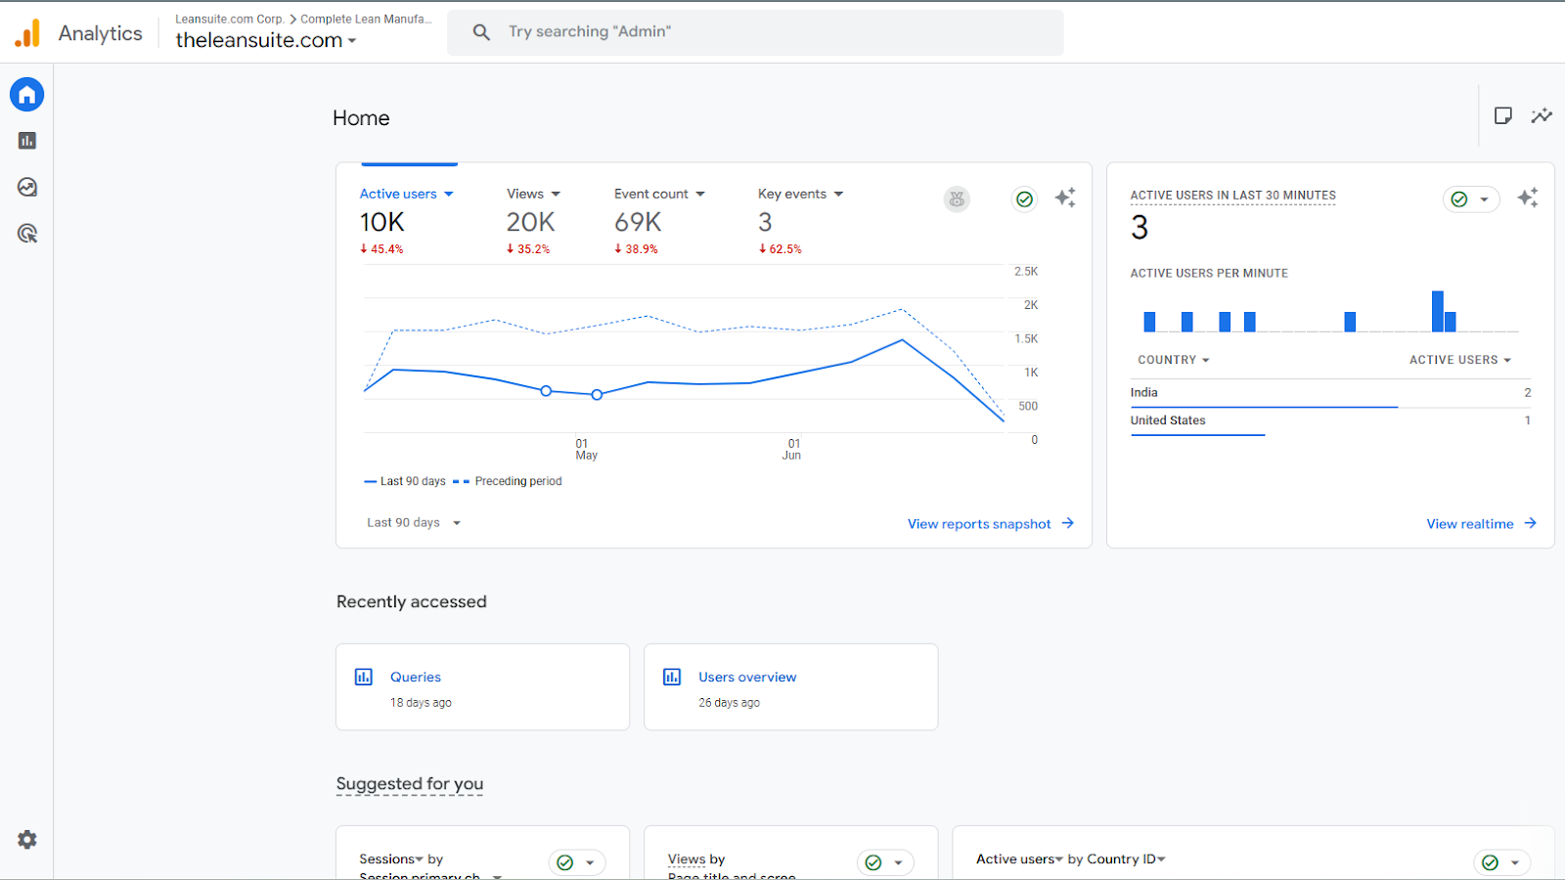This screenshot has height=880, width=1565.
Task: Click into the Try searching "Admin" field
Action: click(755, 32)
